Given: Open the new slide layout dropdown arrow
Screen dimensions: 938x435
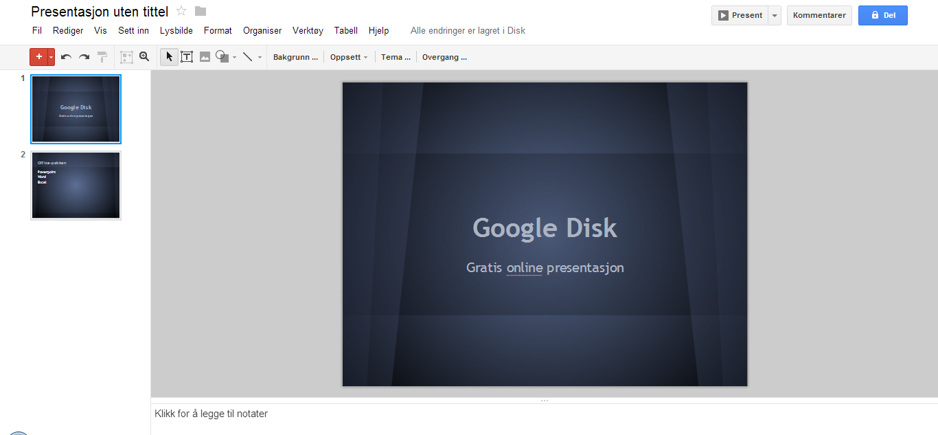Looking at the screenshot, I should 51,57.
